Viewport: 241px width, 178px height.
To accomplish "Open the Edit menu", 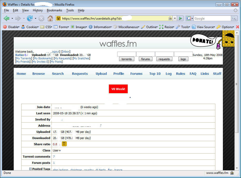I will click(15, 10).
